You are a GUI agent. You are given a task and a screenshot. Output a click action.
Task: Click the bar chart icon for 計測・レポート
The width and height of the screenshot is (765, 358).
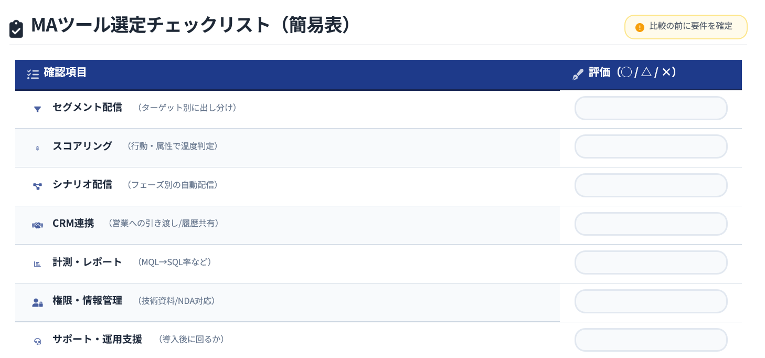coord(37,264)
